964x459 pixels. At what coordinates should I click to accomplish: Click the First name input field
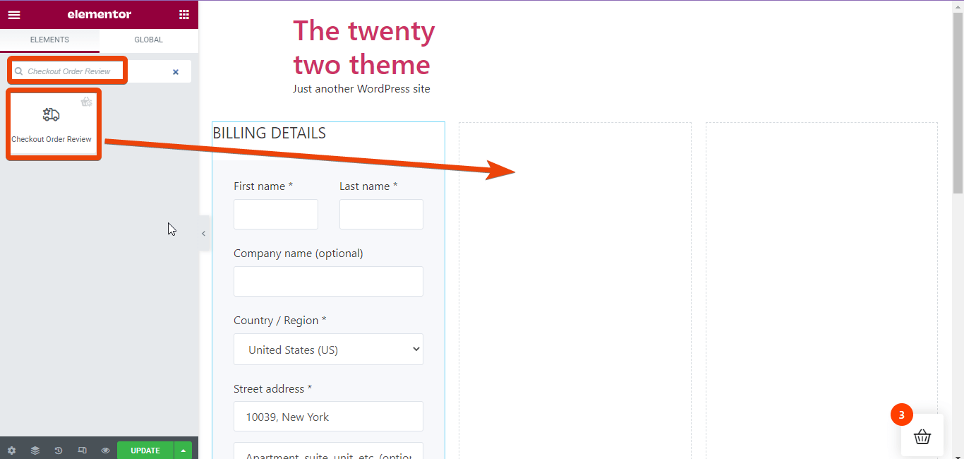point(275,214)
